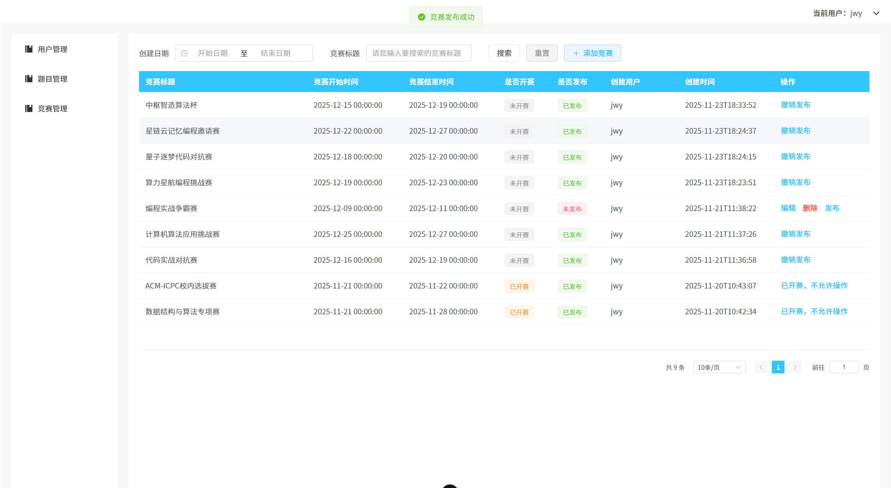Open the 用户管理 menu item

pyautogui.click(x=52, y=49)
